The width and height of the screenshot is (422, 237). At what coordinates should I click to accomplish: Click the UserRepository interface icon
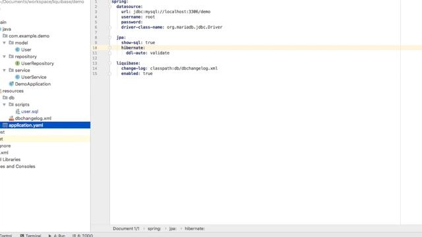point(18,63)
